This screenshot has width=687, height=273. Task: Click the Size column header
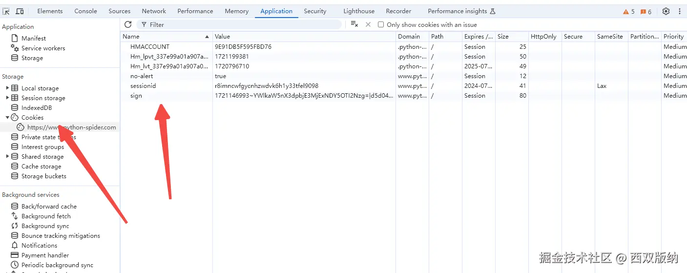click(x=512, y=37)
